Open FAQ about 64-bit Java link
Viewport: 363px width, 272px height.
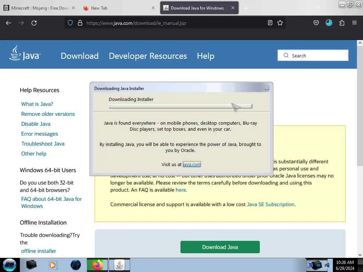tap(51, 202)
